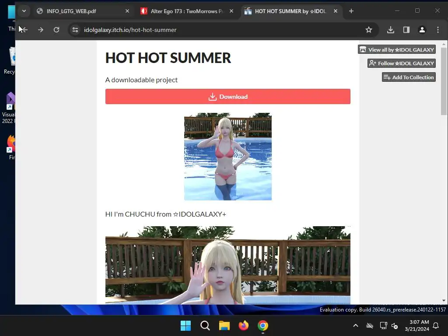Close the Alter Ego 173 tab
Screen dimensions: 448x336
click(x=231, y=11)
